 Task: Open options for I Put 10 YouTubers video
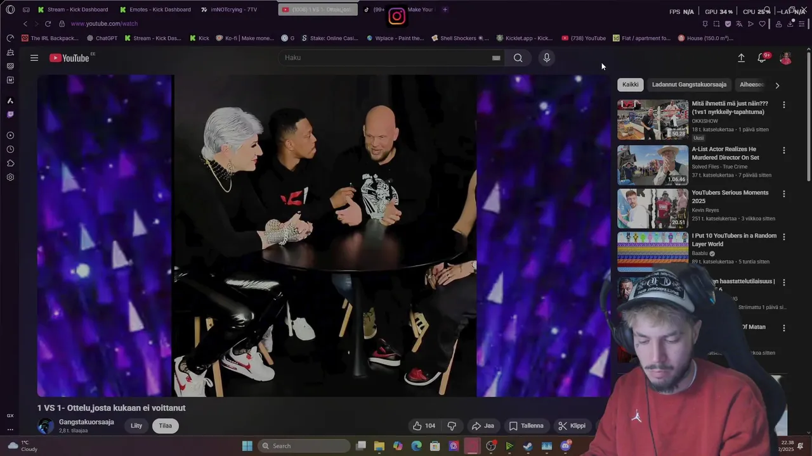pos(784,237)
